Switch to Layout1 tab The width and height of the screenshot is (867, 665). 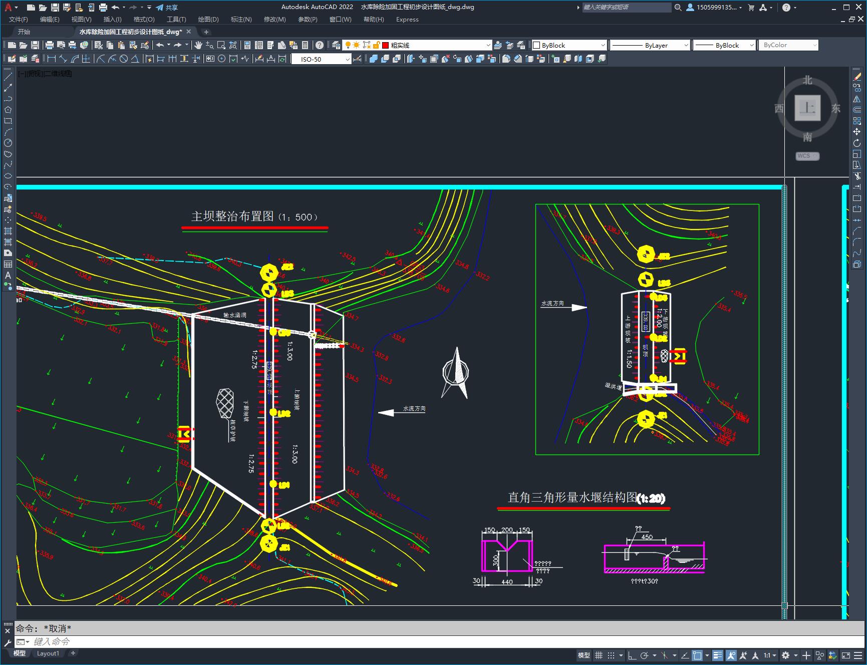tap(48, 653)
